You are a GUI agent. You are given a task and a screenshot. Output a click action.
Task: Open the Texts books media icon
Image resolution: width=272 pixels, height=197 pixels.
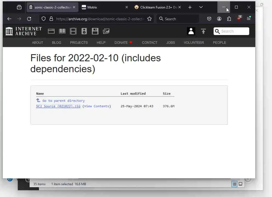pos(62,31)
